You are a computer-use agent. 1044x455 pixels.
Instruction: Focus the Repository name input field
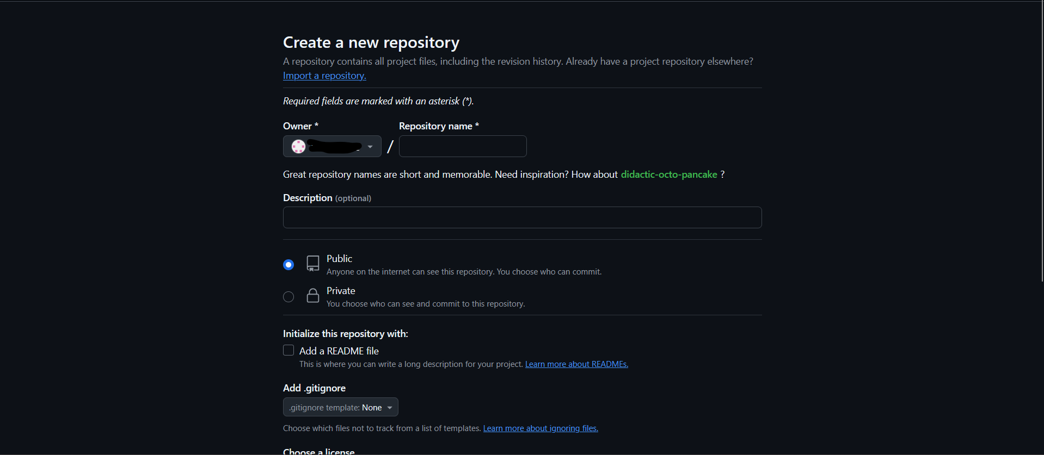(x=463, y=146)
